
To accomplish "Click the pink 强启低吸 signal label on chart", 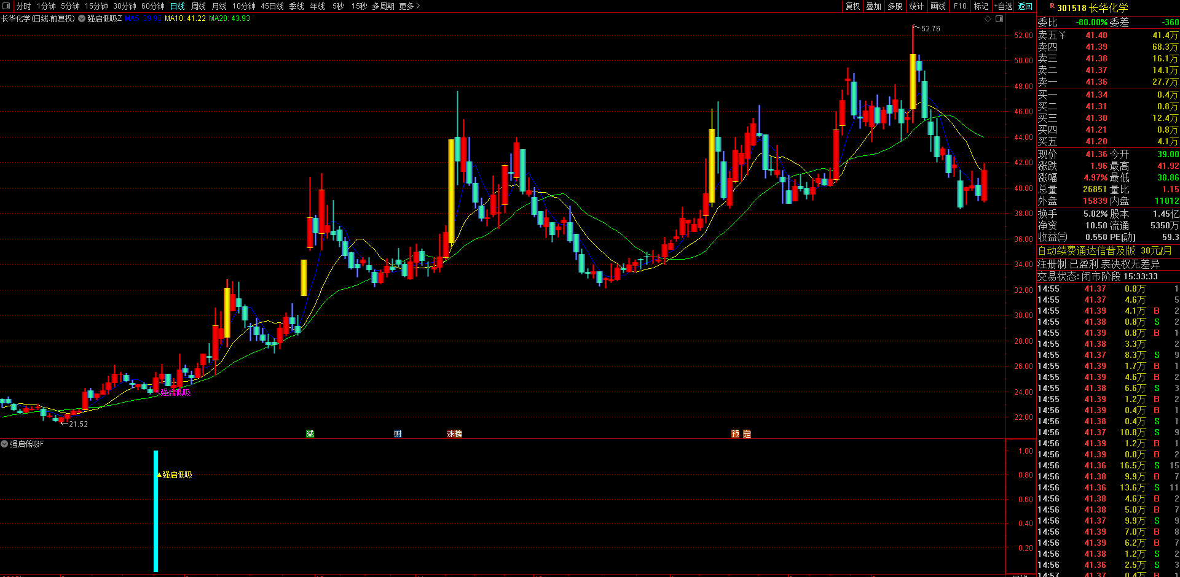I will point(175,393).
